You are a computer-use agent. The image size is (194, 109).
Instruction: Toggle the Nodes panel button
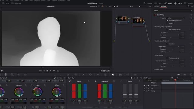pyautogui.click(x=168, y=3)
